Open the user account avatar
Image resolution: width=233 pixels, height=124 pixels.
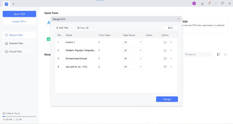click(194, 3)
